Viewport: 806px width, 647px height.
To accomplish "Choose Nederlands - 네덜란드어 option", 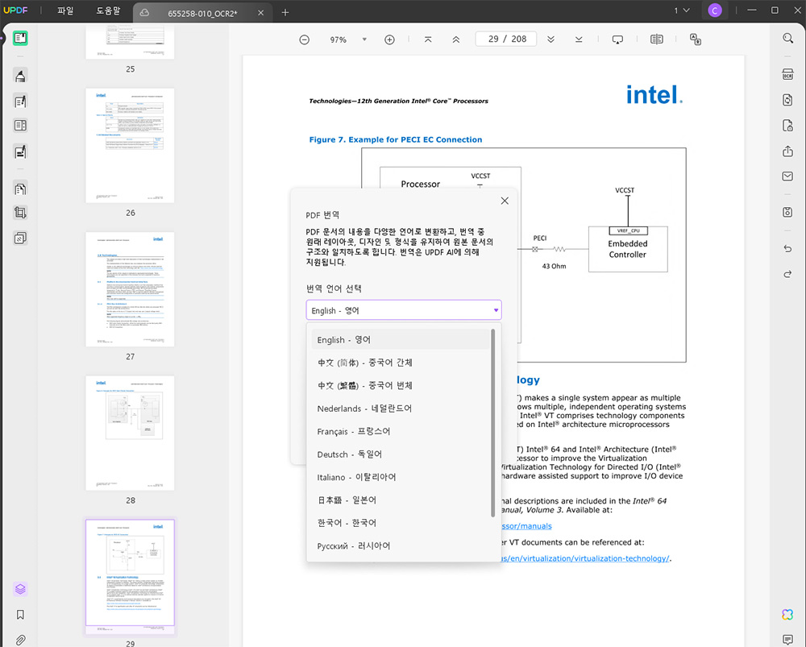I will pos(401,409).
